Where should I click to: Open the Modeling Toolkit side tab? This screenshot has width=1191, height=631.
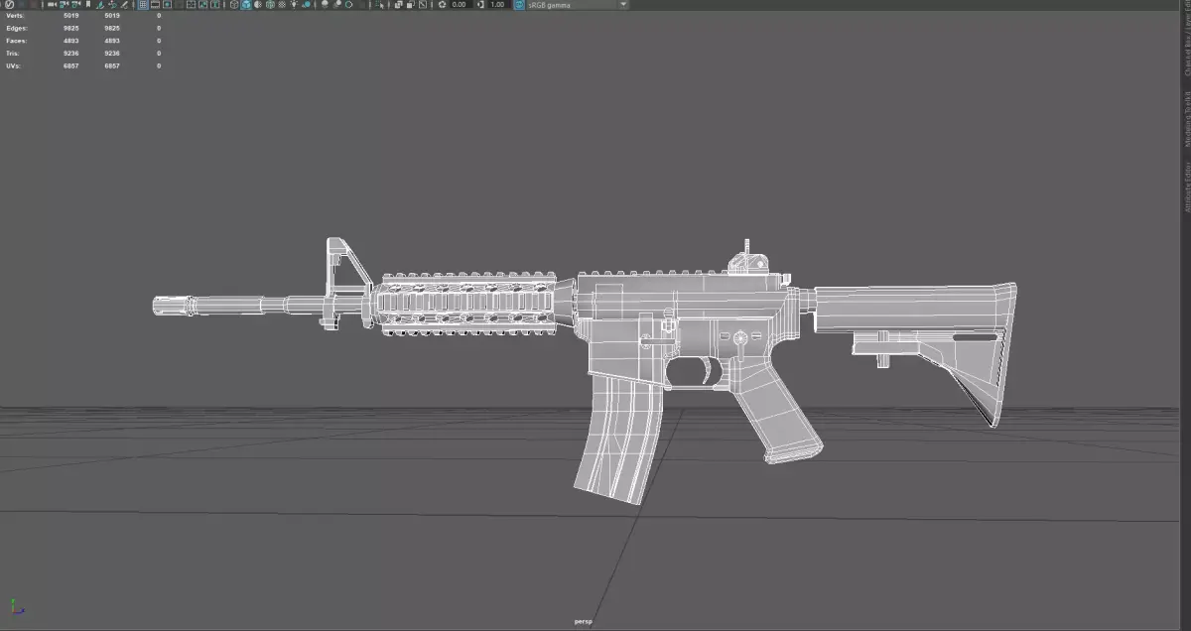(1186, 120)
